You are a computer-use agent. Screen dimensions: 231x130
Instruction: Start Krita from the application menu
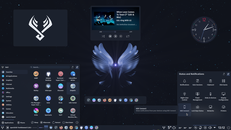coord(36,112)
